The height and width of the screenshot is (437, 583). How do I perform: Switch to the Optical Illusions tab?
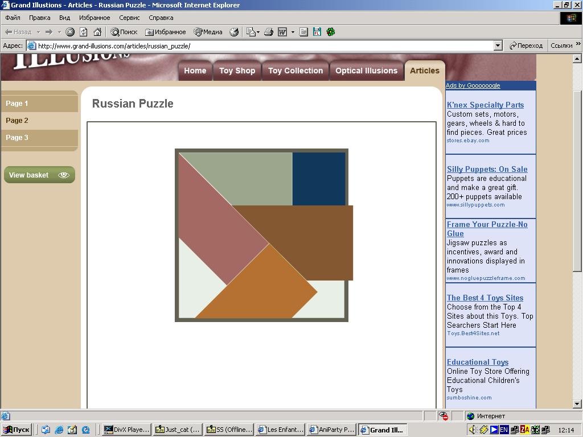[366, 71]
